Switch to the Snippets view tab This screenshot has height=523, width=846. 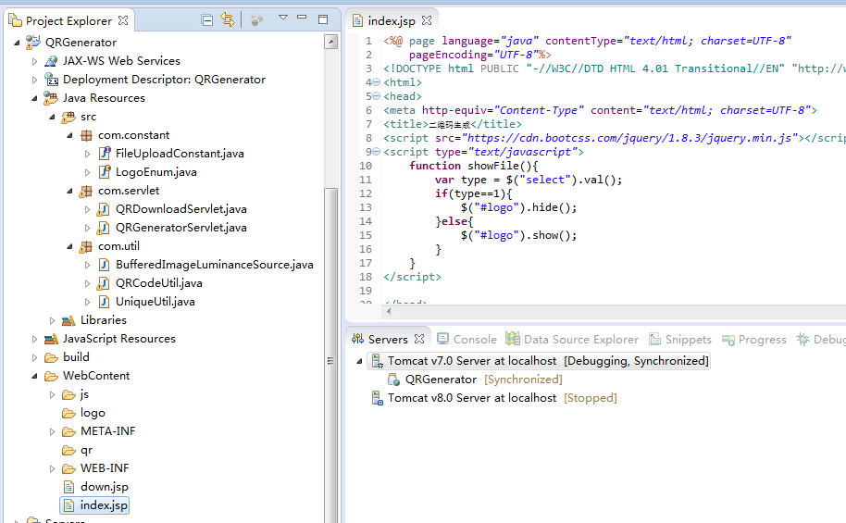688,340
